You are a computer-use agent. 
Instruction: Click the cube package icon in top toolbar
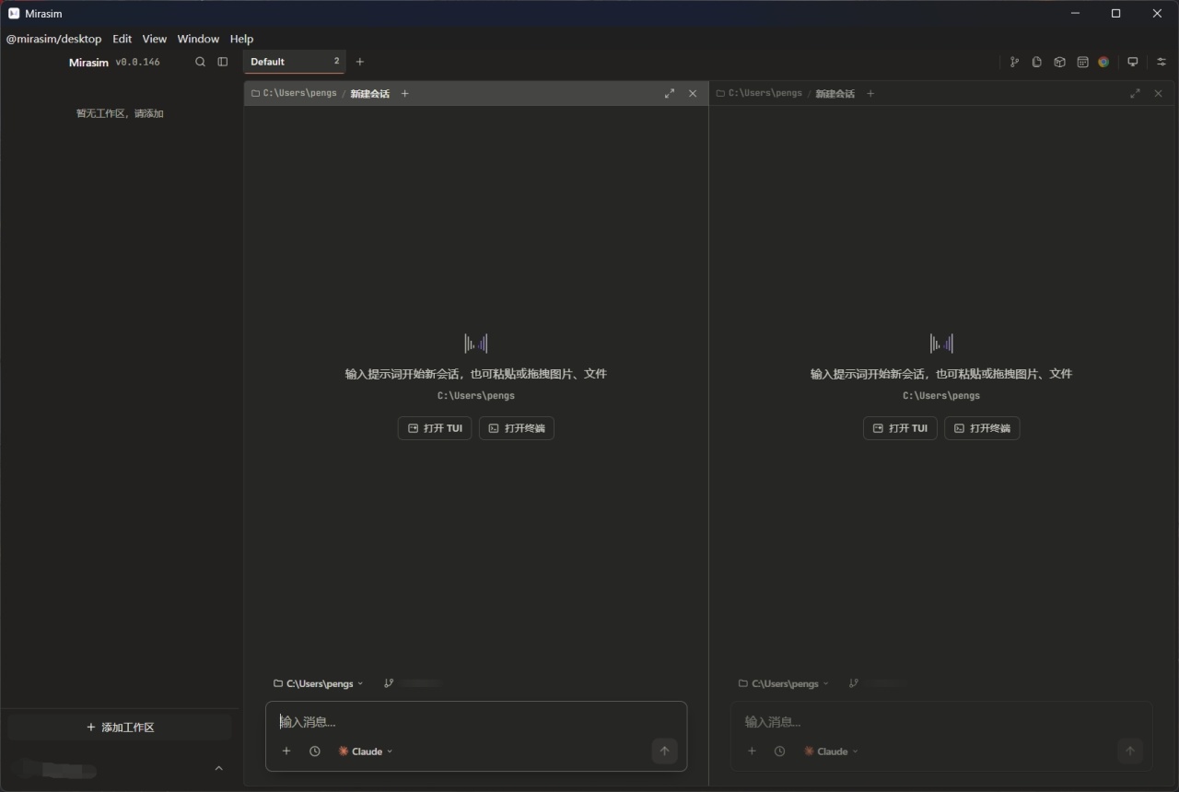coord(1059,62)
